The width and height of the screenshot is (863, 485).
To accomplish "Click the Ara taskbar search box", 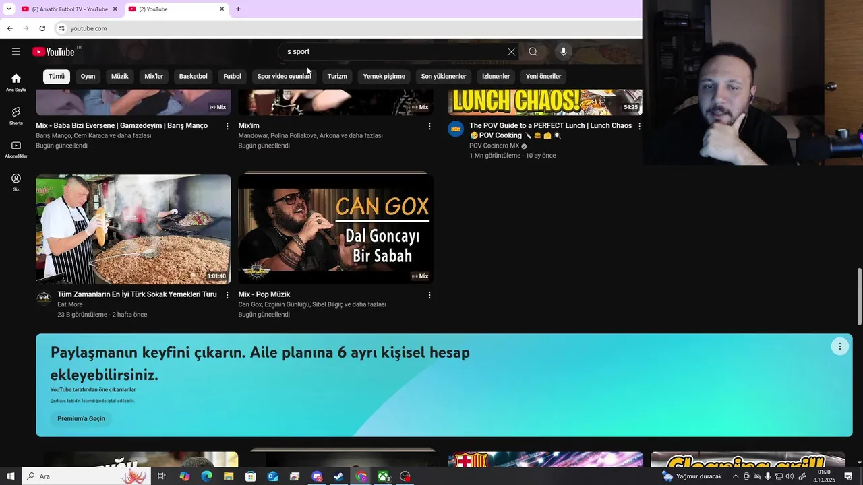I will tap(86, 476).
